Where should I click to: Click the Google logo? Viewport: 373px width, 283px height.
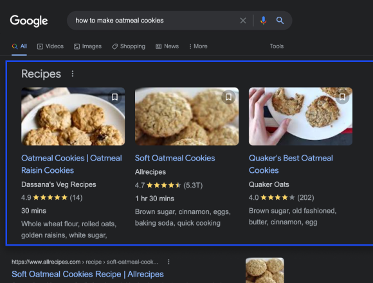29,21
